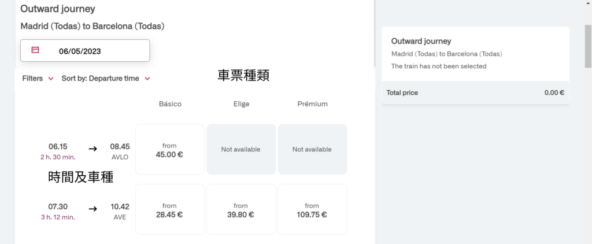Image resolution: width=592 pixels, height=244 pixels.
Task: Click the chevron next to Departure time
Action: (147, 79)
